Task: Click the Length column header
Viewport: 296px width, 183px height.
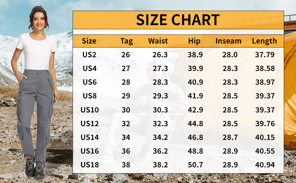Action: coord(264,41)
